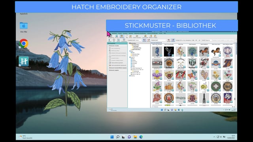
Task: Click the open-folder toolbar icon in Hatch
Action: (x=130, y=36)
